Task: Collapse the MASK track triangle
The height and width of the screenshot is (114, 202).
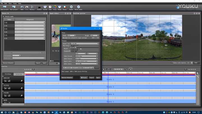Action: (3, 99)
